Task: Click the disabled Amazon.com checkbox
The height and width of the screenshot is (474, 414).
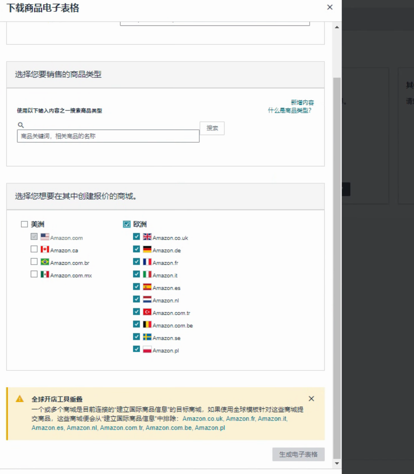Action: (x=34, y=237)
